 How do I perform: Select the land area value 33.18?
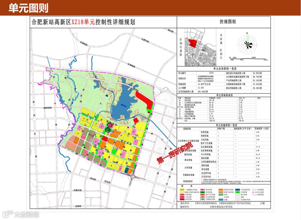click(258, 154)
